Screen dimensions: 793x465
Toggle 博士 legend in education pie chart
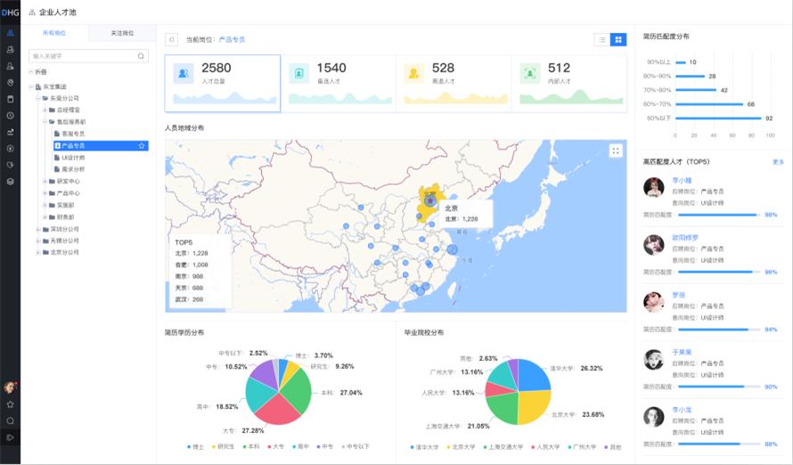point(195,447)
